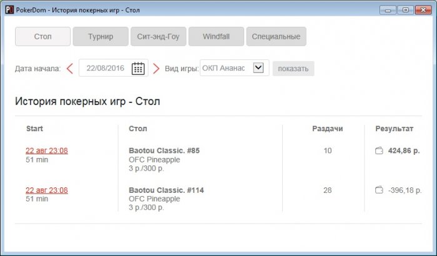This screenshot has width=437, height=256.
Task: Minimize the PokerDom window
Action: [x=388, y=10]
